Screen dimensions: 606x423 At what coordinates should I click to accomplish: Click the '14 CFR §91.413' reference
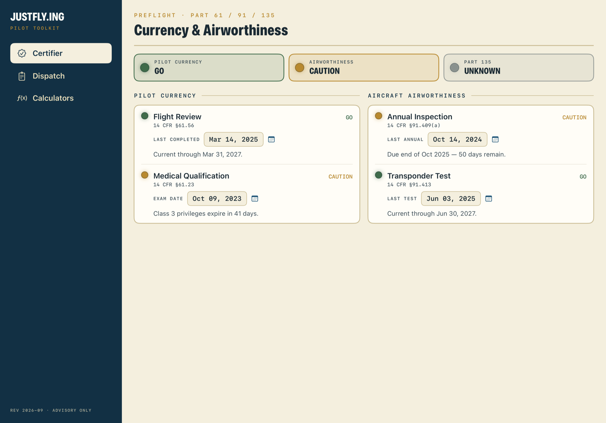coord(409,185)
